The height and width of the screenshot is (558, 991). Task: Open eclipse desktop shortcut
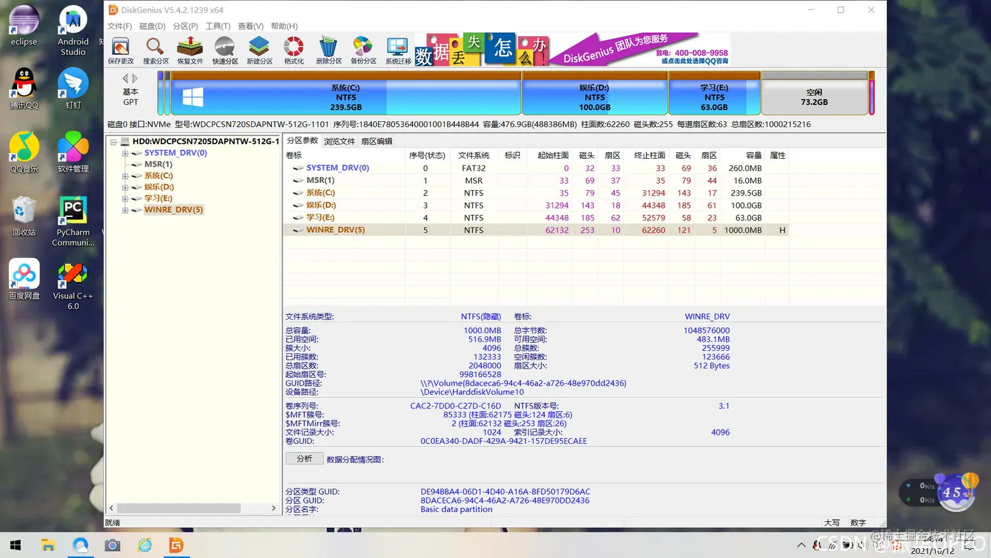pyautogui.click(x=24, y=26)
